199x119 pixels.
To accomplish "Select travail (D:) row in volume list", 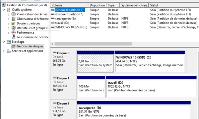I will (62, 23).
